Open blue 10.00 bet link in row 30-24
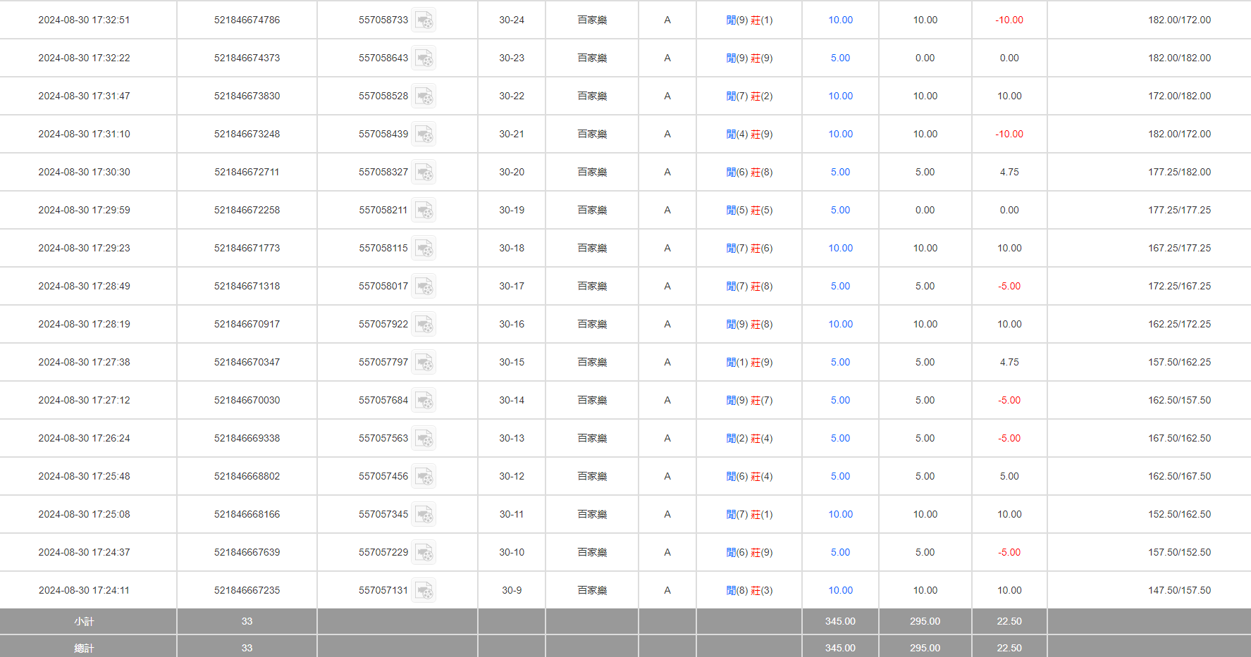Image resolution: width=1251 pixels, height=657 pixels. 840,20
